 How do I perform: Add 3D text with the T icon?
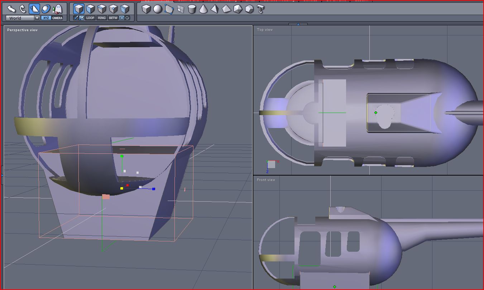click(260, 9)
